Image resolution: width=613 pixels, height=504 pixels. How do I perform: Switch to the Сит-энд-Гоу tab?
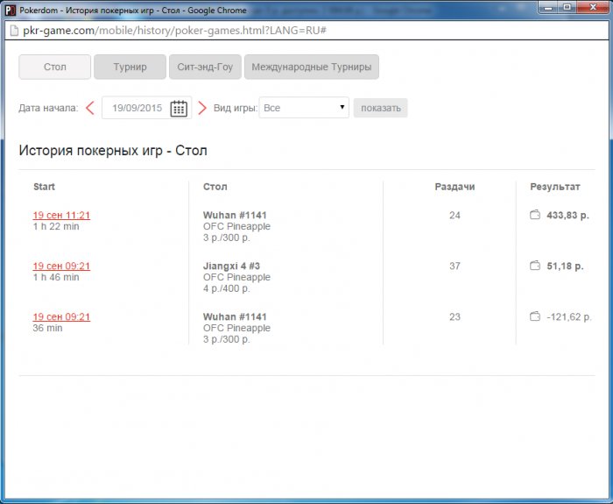(205, 67)
